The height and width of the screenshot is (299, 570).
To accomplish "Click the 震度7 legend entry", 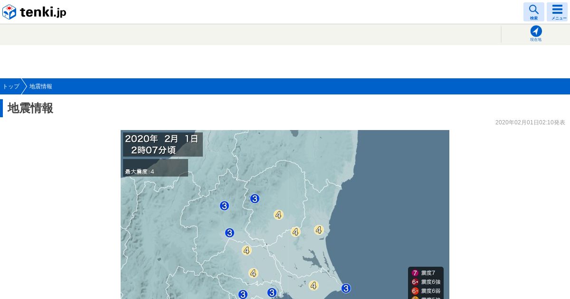I will click(x=424, y=273).
